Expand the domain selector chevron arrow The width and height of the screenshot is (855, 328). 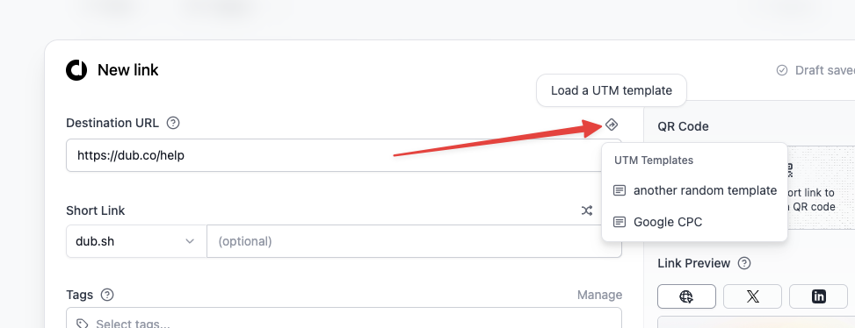point(190,241)
